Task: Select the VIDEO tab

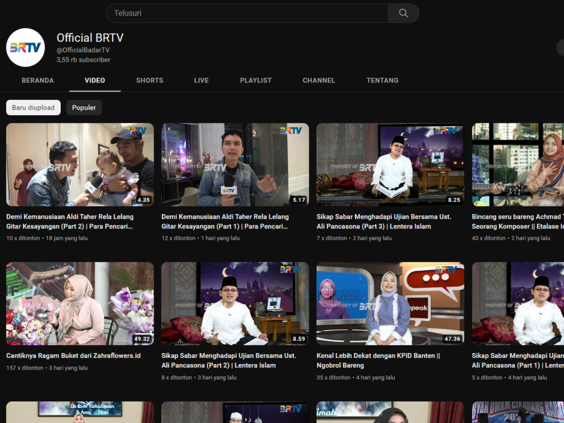Action: 95,80
